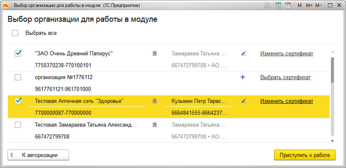Screen dimensions: 346x168
Task: Check the организация №1776112 checkbox
Action: coord(18,77)
